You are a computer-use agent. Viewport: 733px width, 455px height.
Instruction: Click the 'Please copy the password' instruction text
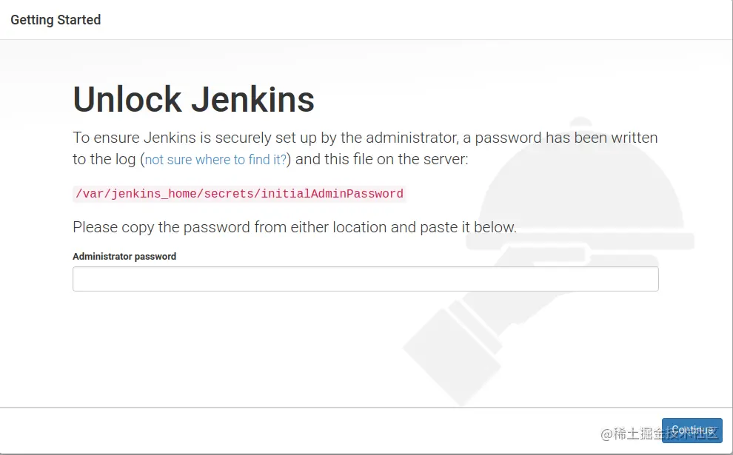[294, 227]
